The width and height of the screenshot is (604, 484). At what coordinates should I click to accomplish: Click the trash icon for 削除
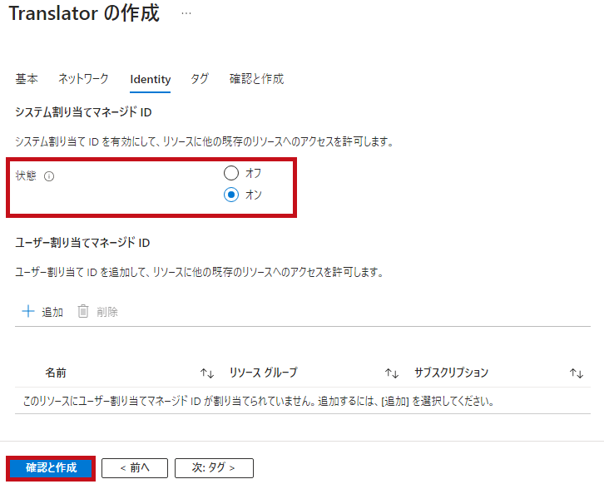(83, 311)
